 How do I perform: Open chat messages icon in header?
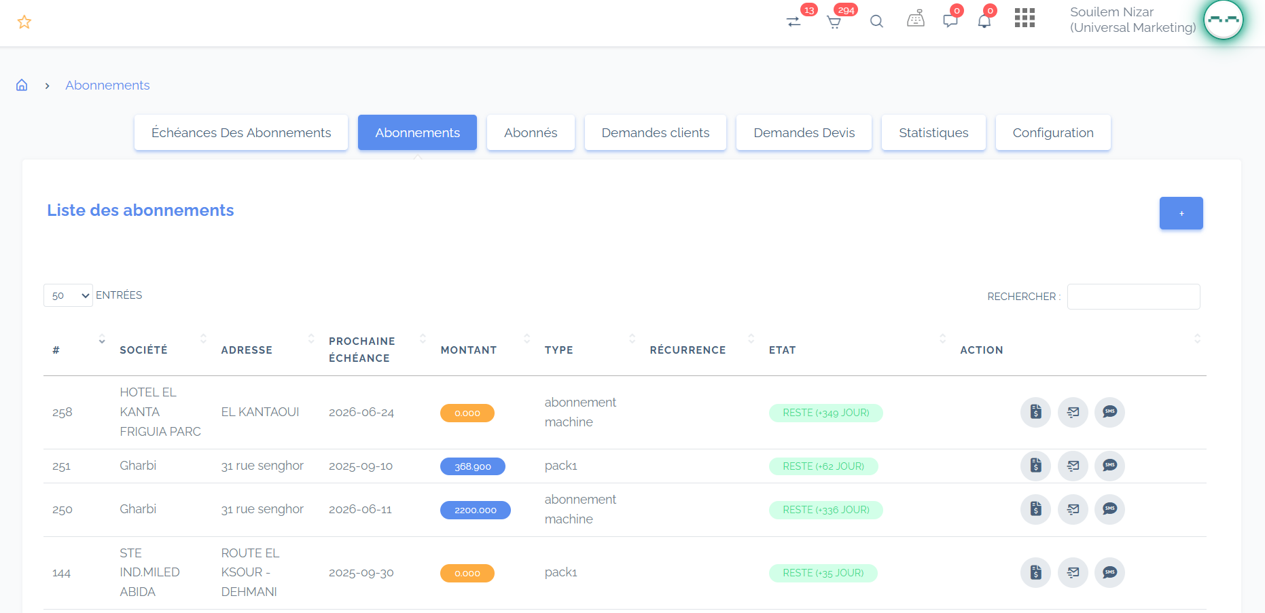pos(950,21)
